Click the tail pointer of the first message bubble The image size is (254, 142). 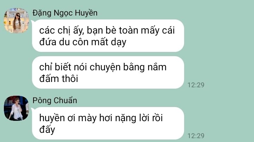coord(32,22)
